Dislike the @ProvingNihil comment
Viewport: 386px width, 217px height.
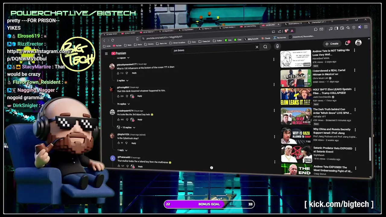tap(127, 96)
